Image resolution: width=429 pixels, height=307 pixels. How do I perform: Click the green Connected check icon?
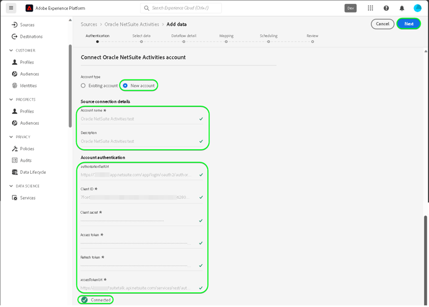(84, 300)
